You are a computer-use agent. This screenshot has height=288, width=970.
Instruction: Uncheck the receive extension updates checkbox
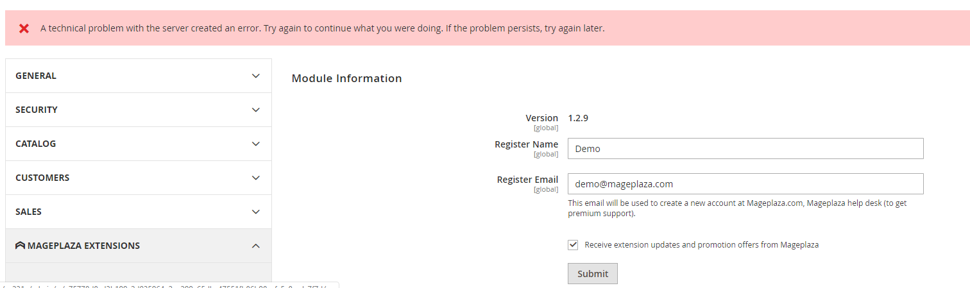tap(573, 245)
